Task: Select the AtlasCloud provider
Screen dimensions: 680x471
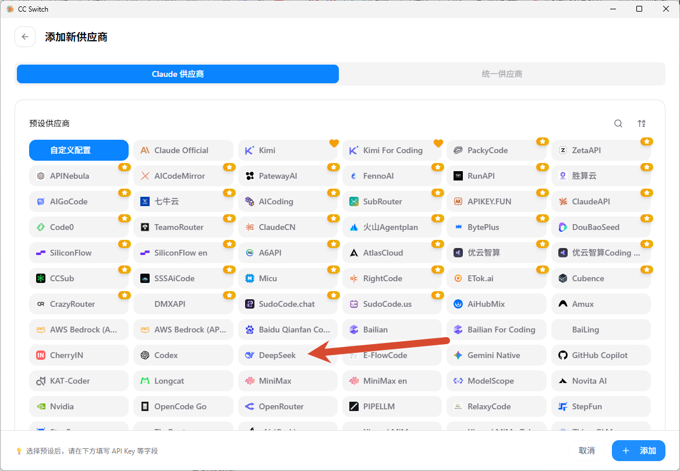Action: click(x=392, y=253)
